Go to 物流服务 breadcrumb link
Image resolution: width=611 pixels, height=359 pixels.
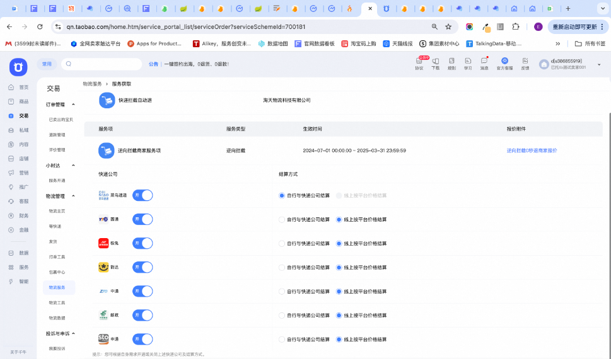(92, 84)
